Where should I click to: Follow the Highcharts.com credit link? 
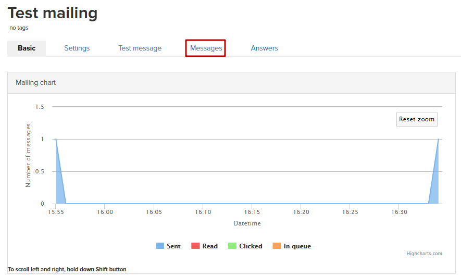[x=424, y=254]
